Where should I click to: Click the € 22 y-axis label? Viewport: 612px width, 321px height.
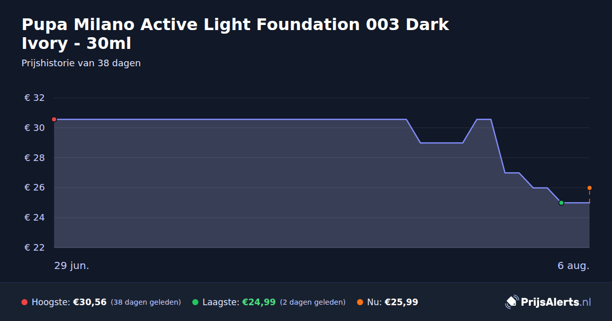pos(35,248)
